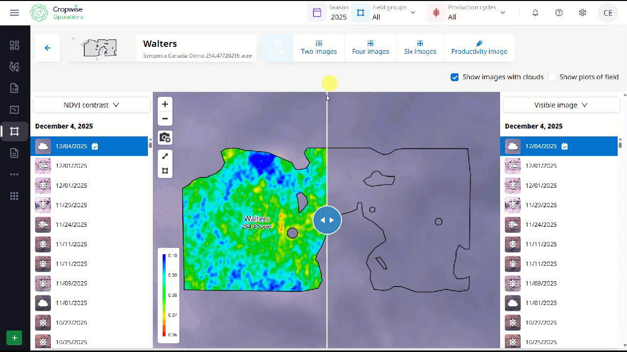
Task: Zoom in on the map with the plus button
Action: click(x=165, y=104)
